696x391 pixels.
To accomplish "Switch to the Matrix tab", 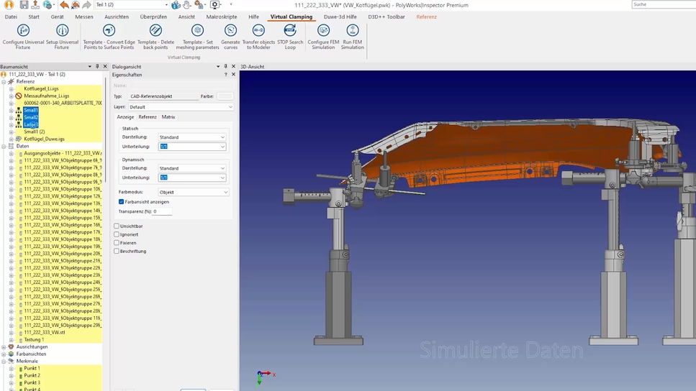I will click(168, 117).
